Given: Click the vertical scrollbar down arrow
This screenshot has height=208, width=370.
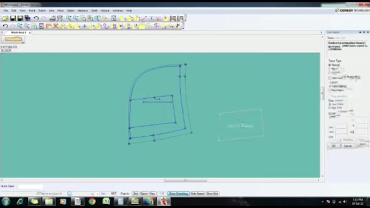Looking at the screenshot, I should [x=322, y=176].
